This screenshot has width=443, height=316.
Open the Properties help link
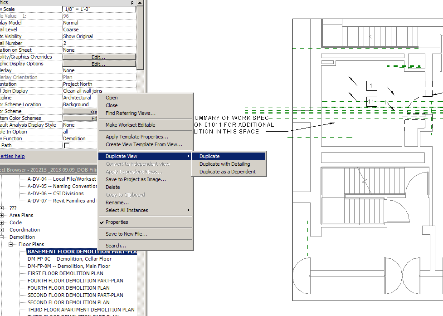click(12, 156)
